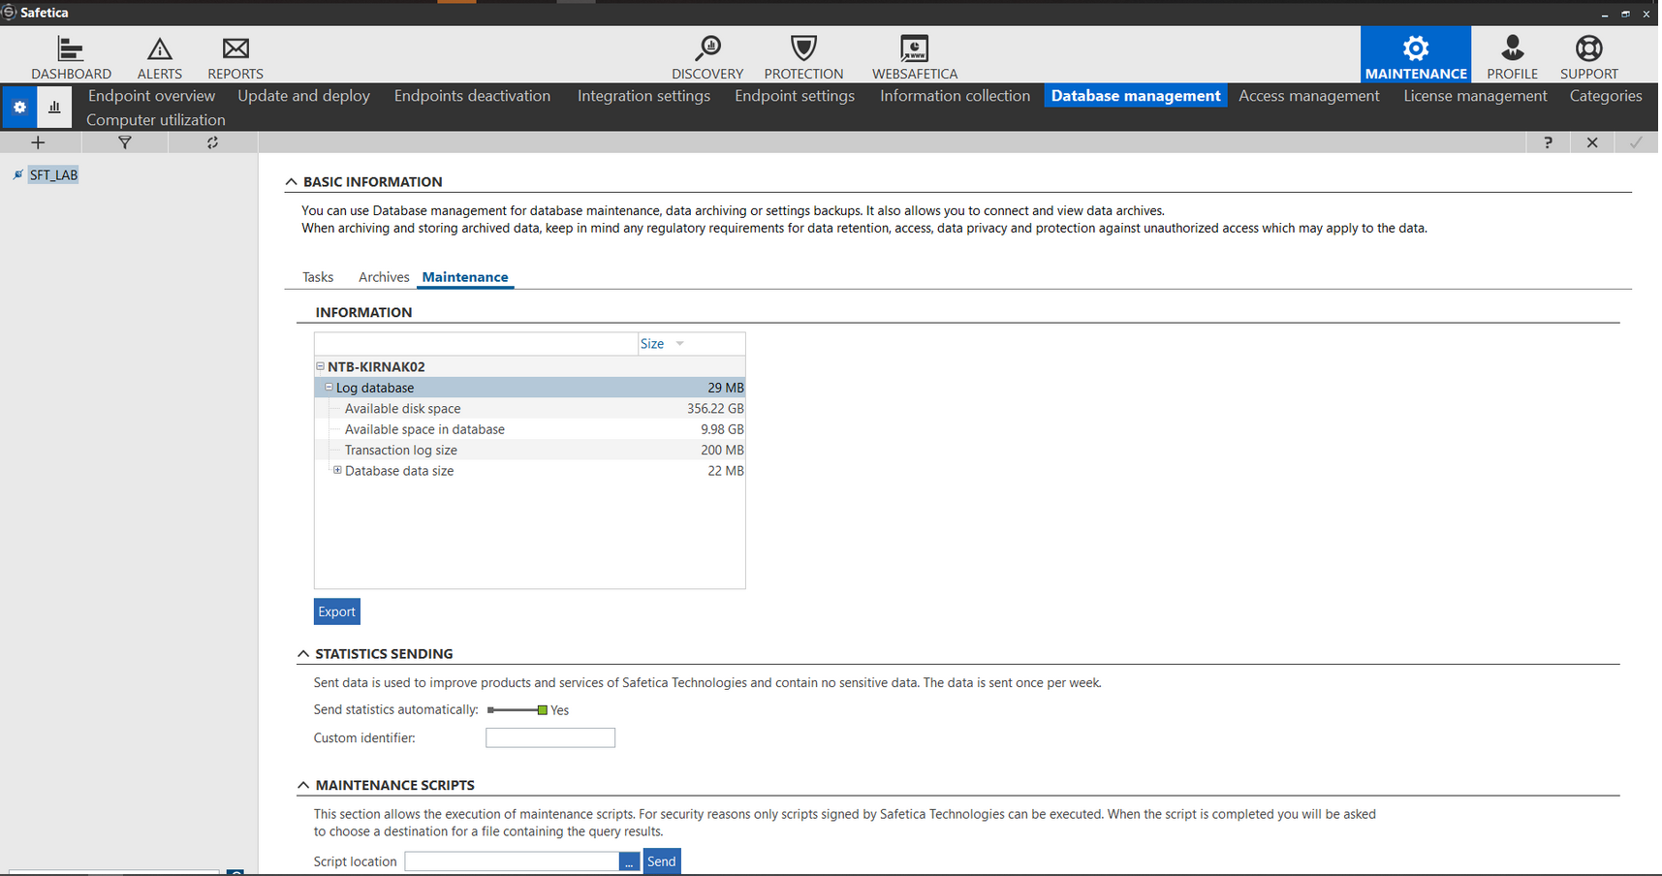The width and height of the screenshot is (1662, 876).
Task: Click the filter funnel icon
Action: pyautogui.click(x=125, y=142)
